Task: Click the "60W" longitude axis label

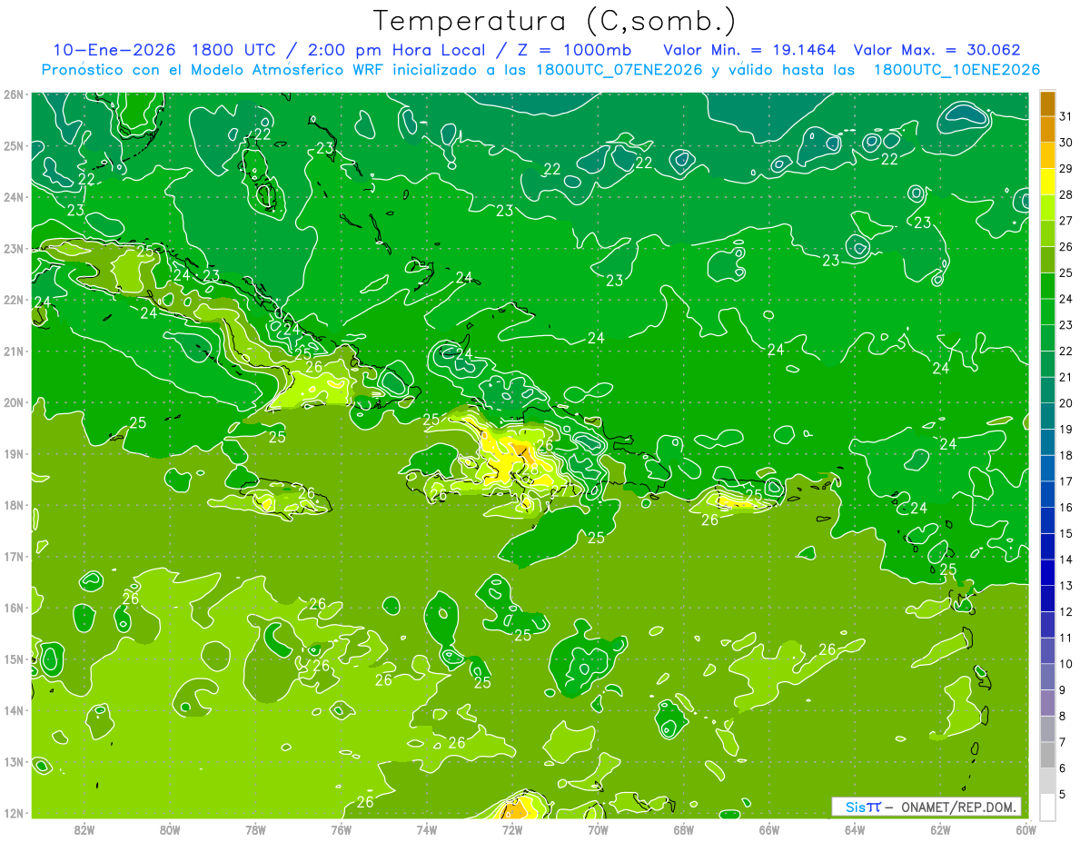Action: pos(1026,828)
